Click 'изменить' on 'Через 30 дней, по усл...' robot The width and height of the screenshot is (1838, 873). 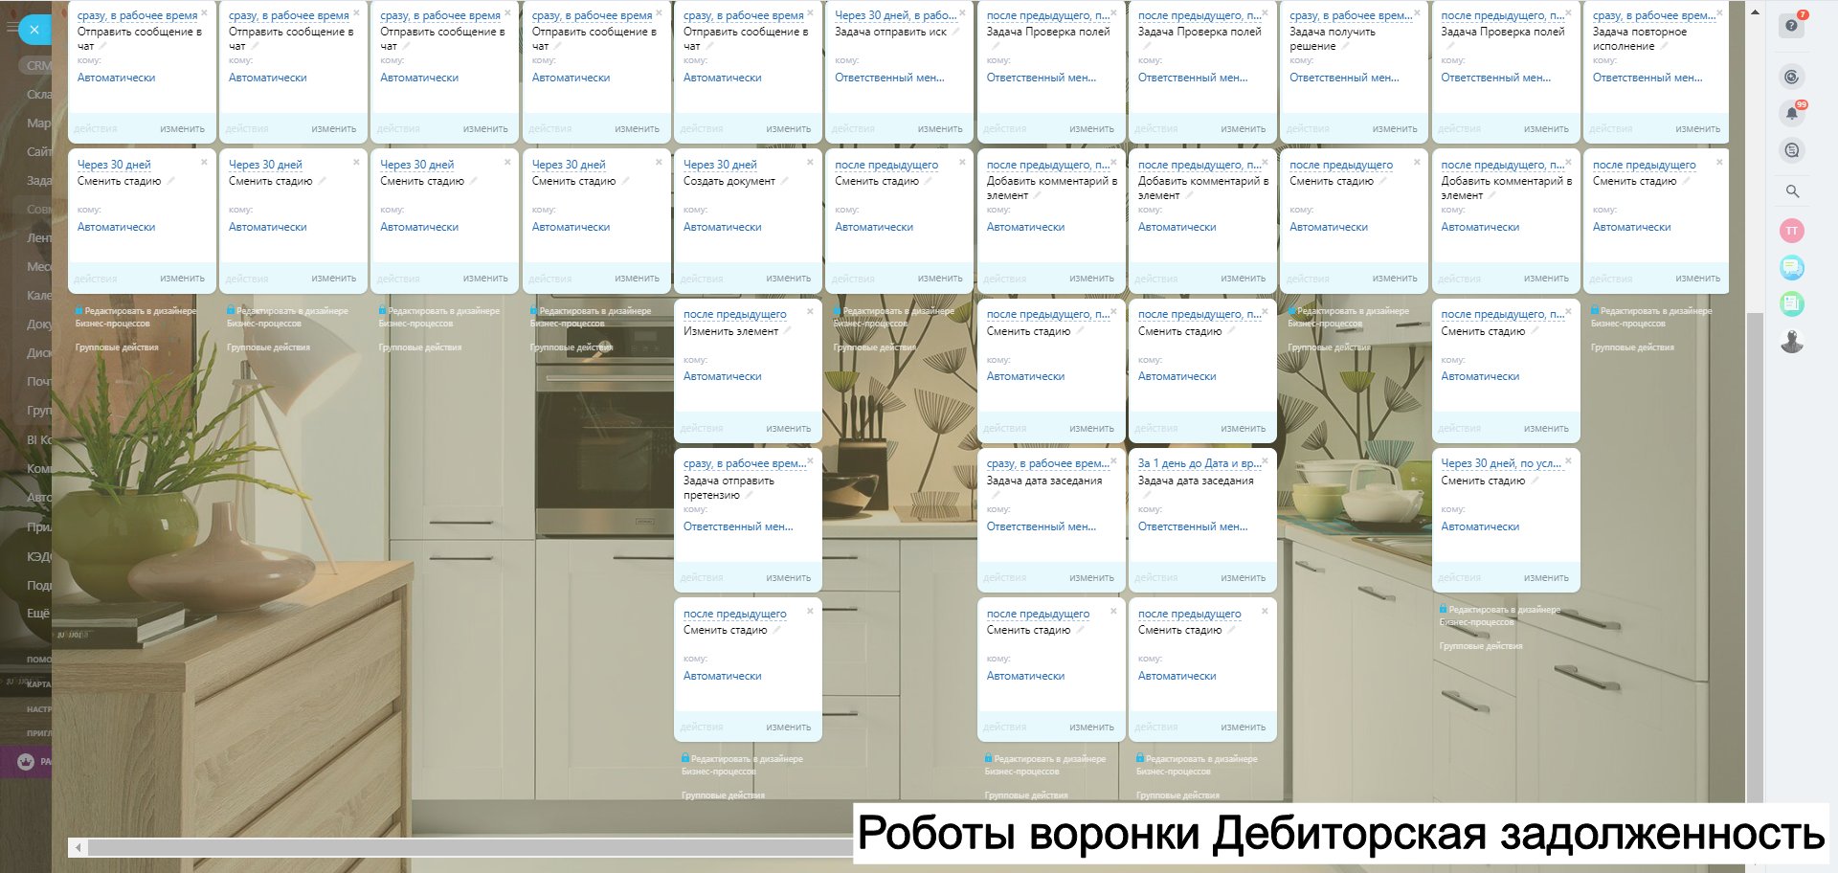(x=1546, y=577)
